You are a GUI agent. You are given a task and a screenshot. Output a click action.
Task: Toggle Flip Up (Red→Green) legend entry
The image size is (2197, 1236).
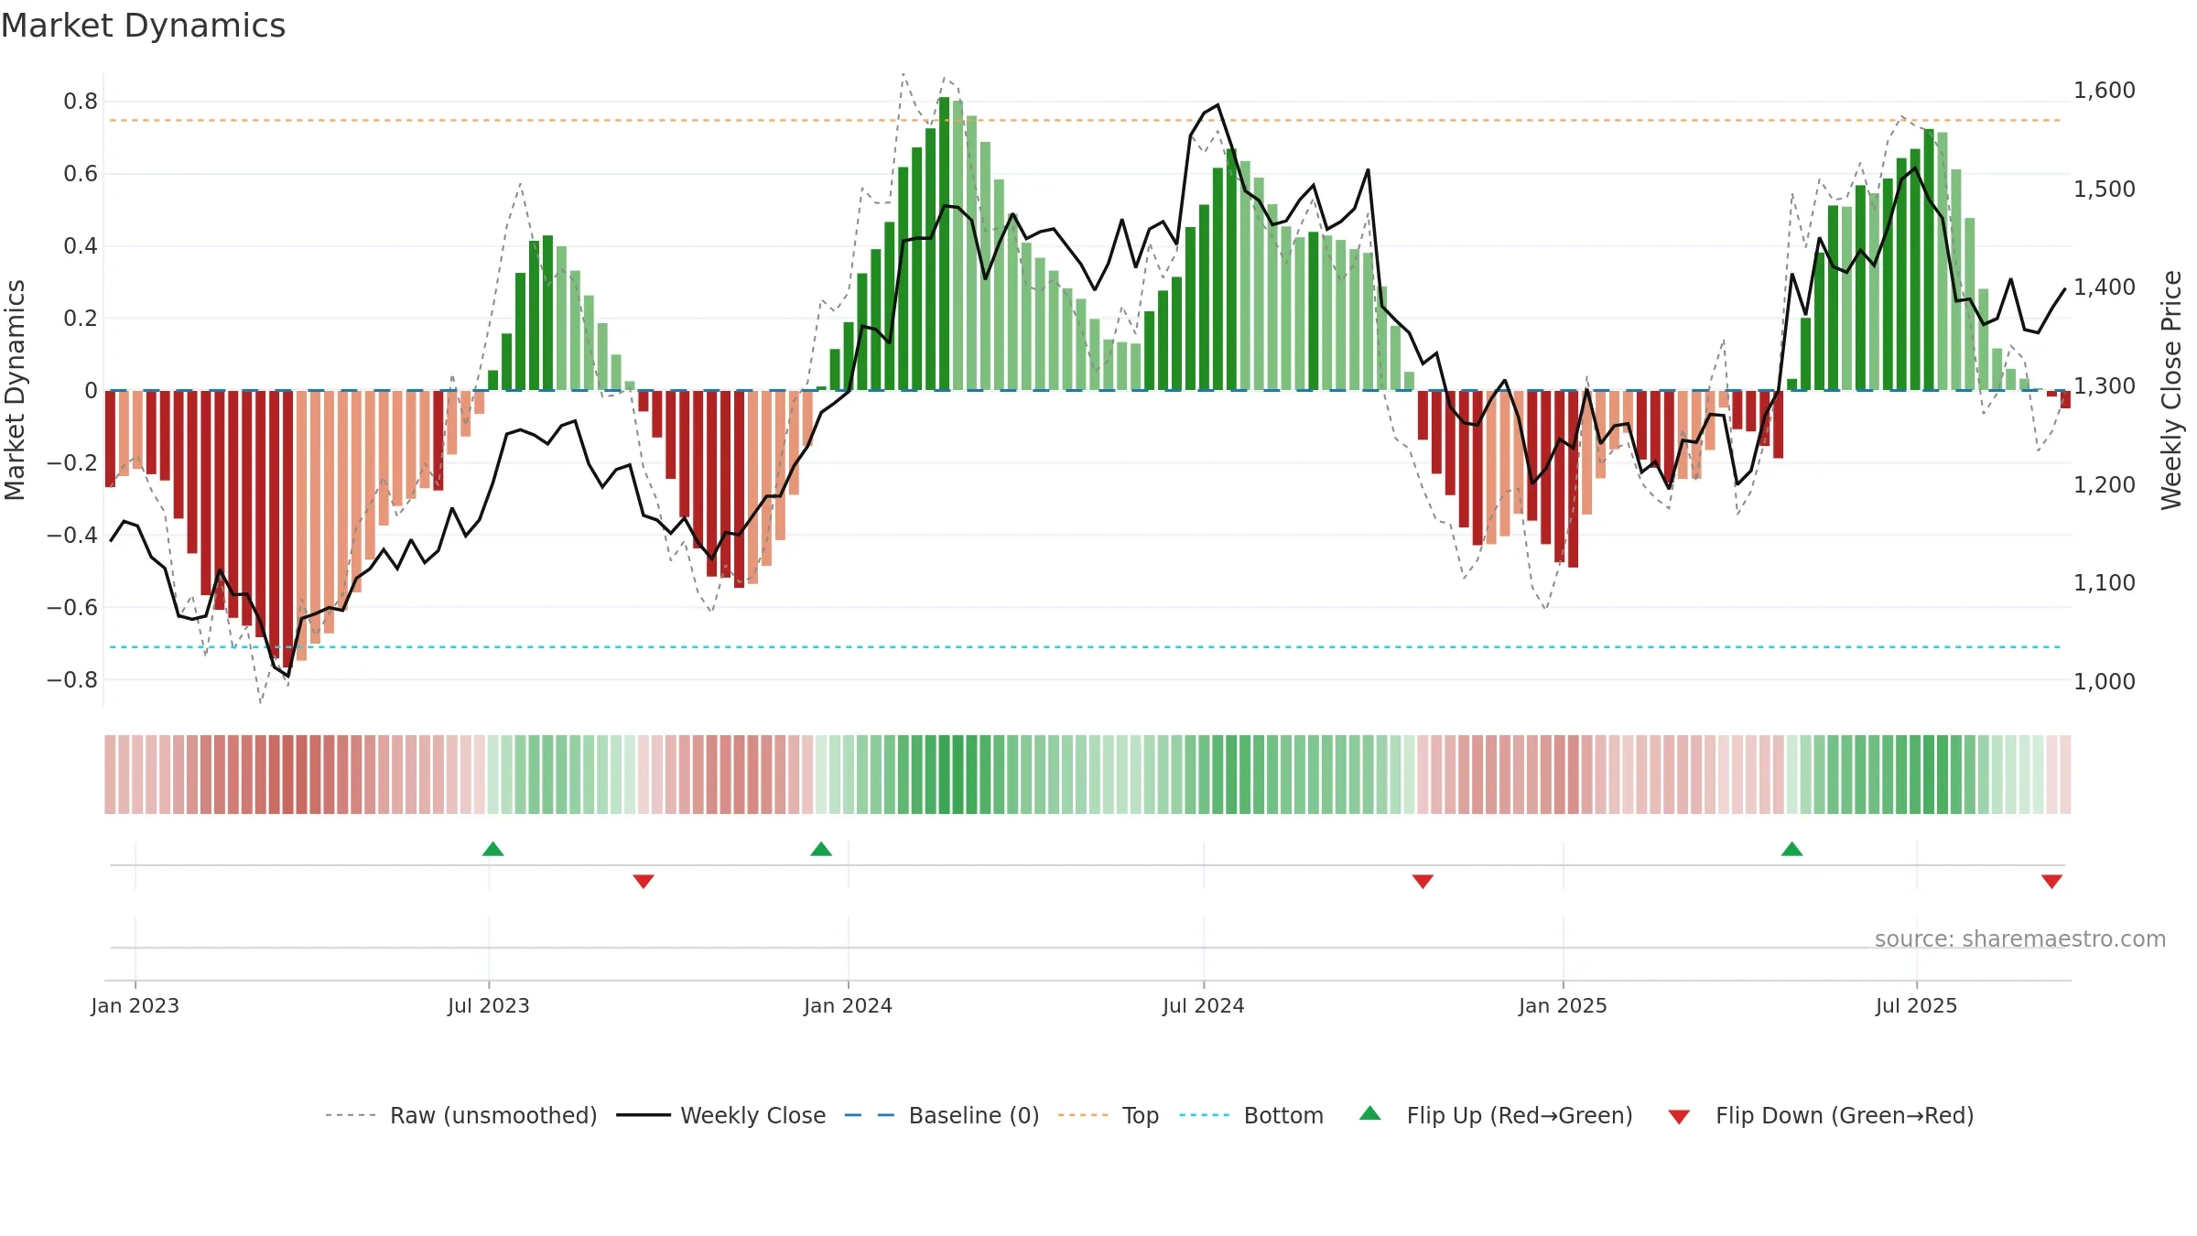[1496, 1115]
